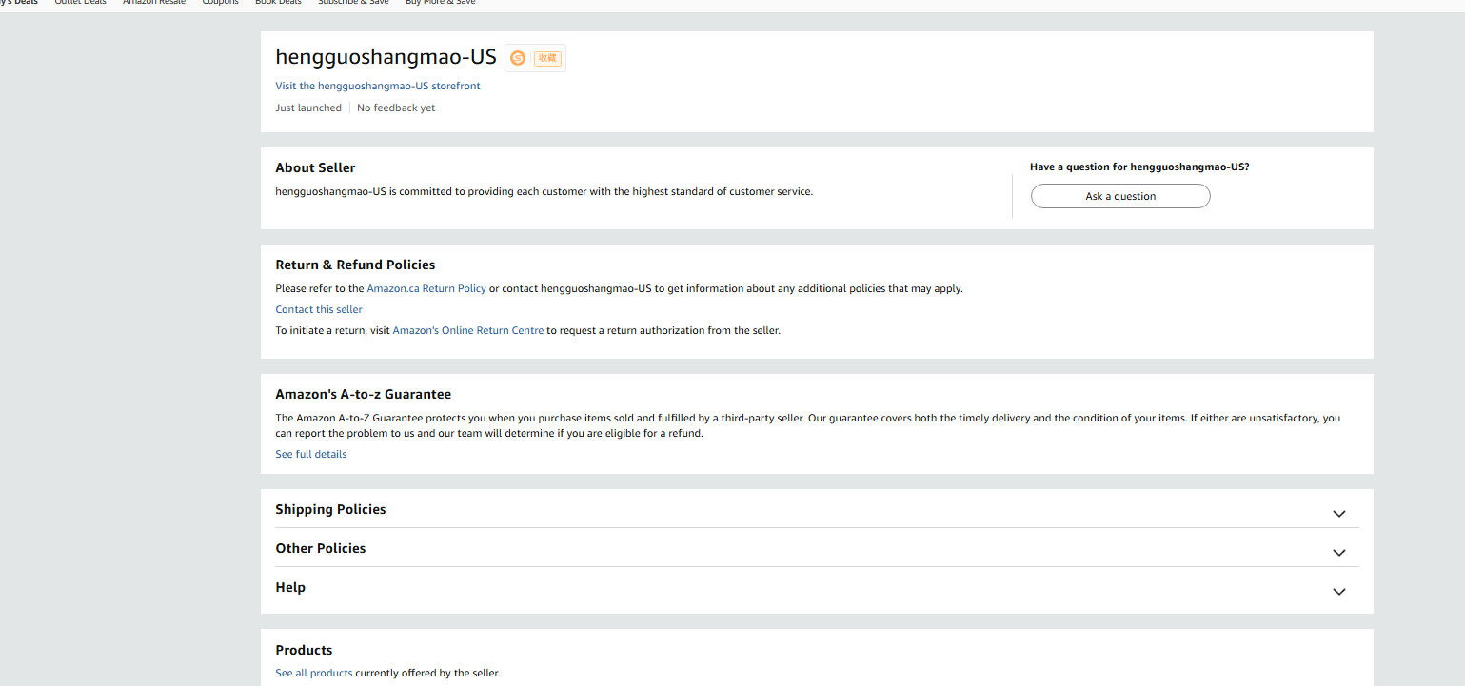Open Book Deals navigation item
The height and width of the screenshot is (686, 1465).
coord(278,3)
